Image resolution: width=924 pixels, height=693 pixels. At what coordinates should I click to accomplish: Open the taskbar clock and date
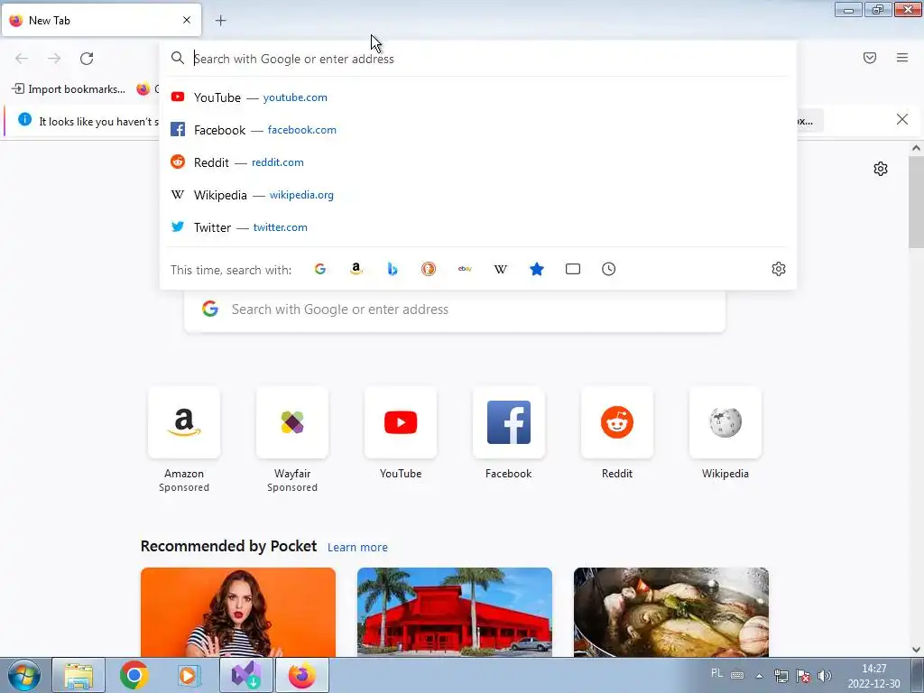873,676
